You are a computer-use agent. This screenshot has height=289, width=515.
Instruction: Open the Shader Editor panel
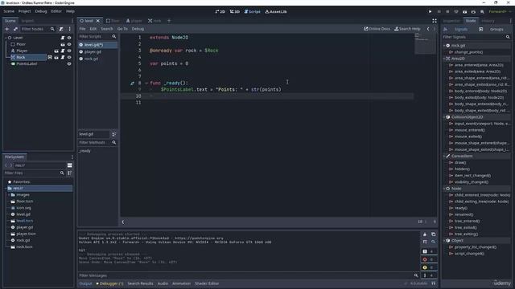(x=207, y=283)
